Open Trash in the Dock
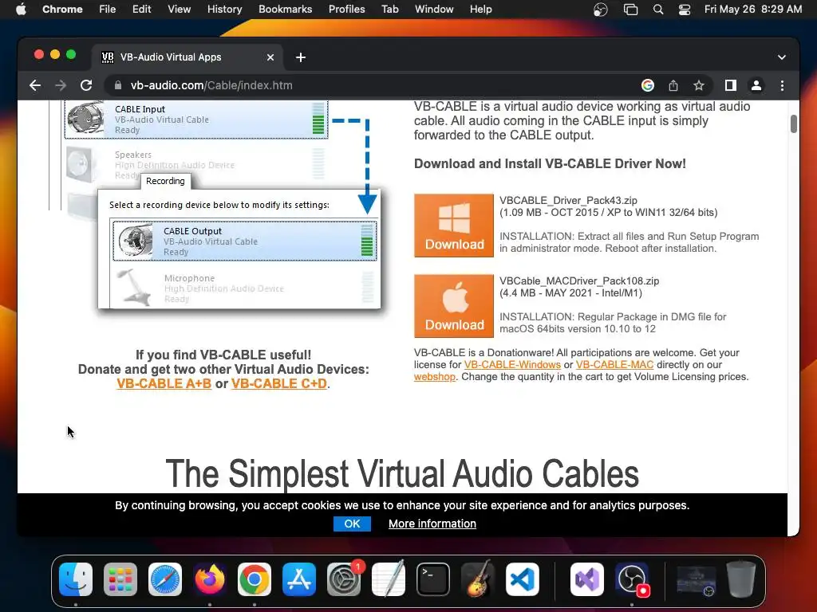Image resolution: width=817 pixels, height=612 pixels. (x=741, y=579)
